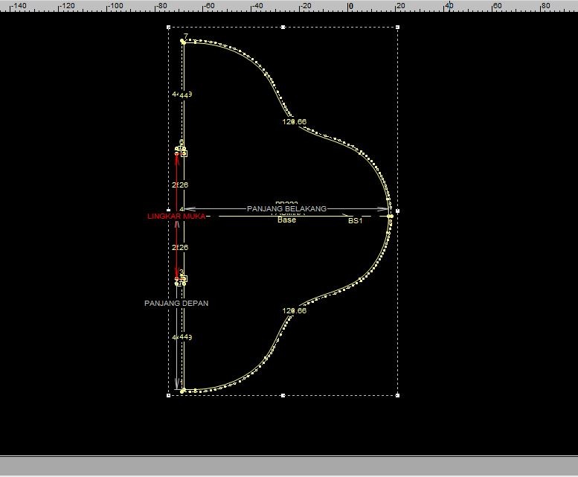Click the Base text on the pattern
This screenshot has height=477, width=578.
pos(286,220)
